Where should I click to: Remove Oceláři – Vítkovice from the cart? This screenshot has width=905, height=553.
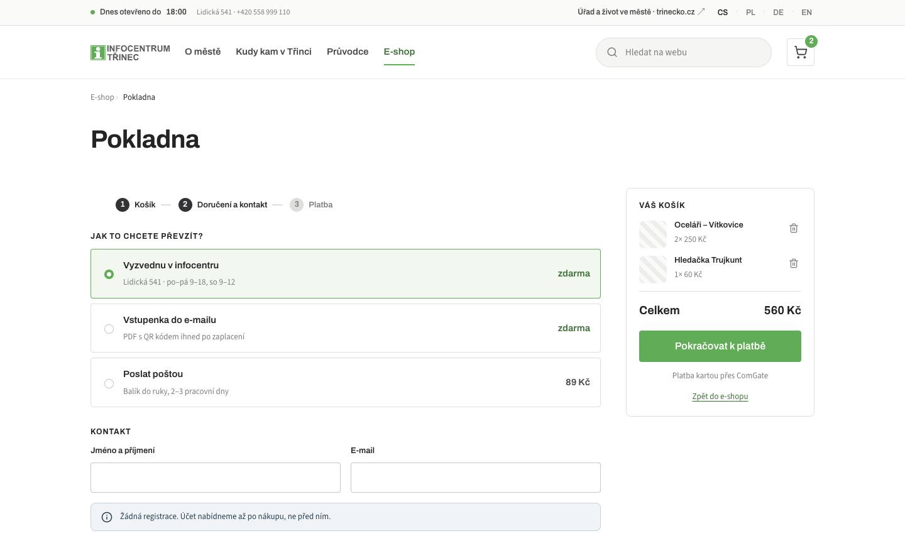click(794, 228)
